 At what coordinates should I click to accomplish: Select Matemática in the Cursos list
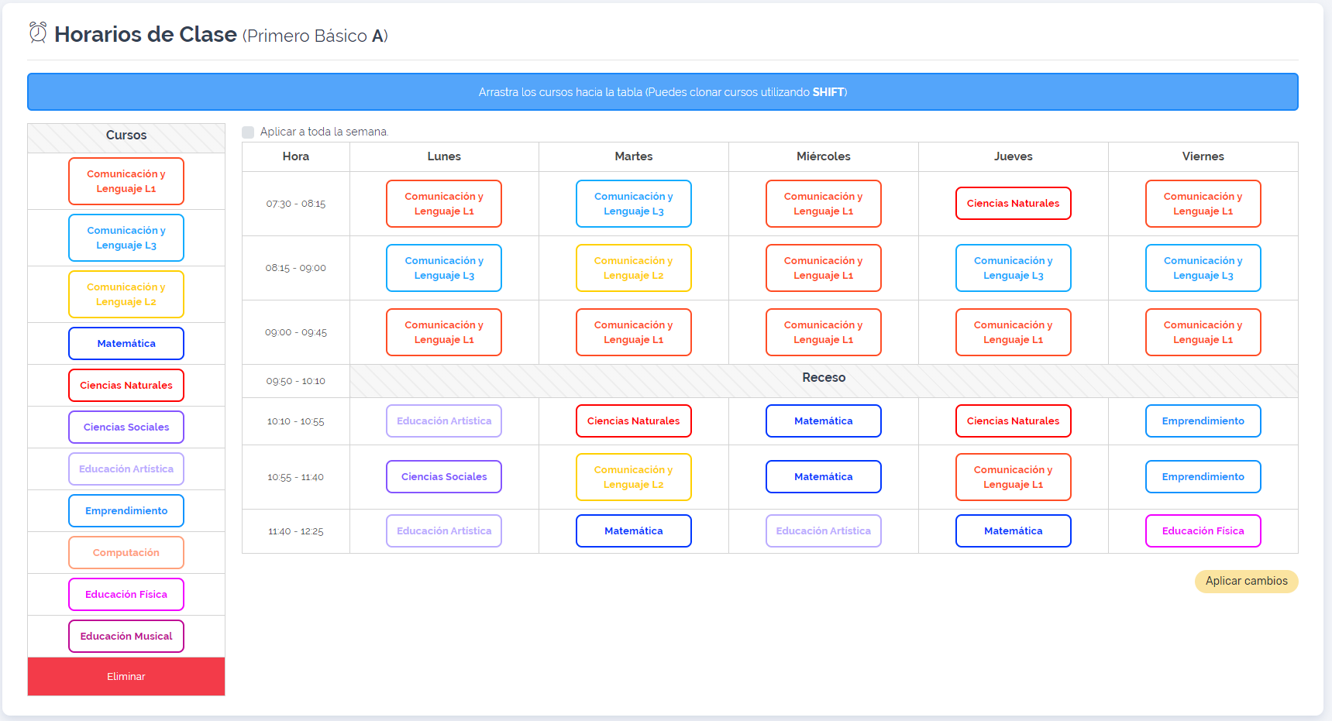pyautogui.click(x=126, y=344)
